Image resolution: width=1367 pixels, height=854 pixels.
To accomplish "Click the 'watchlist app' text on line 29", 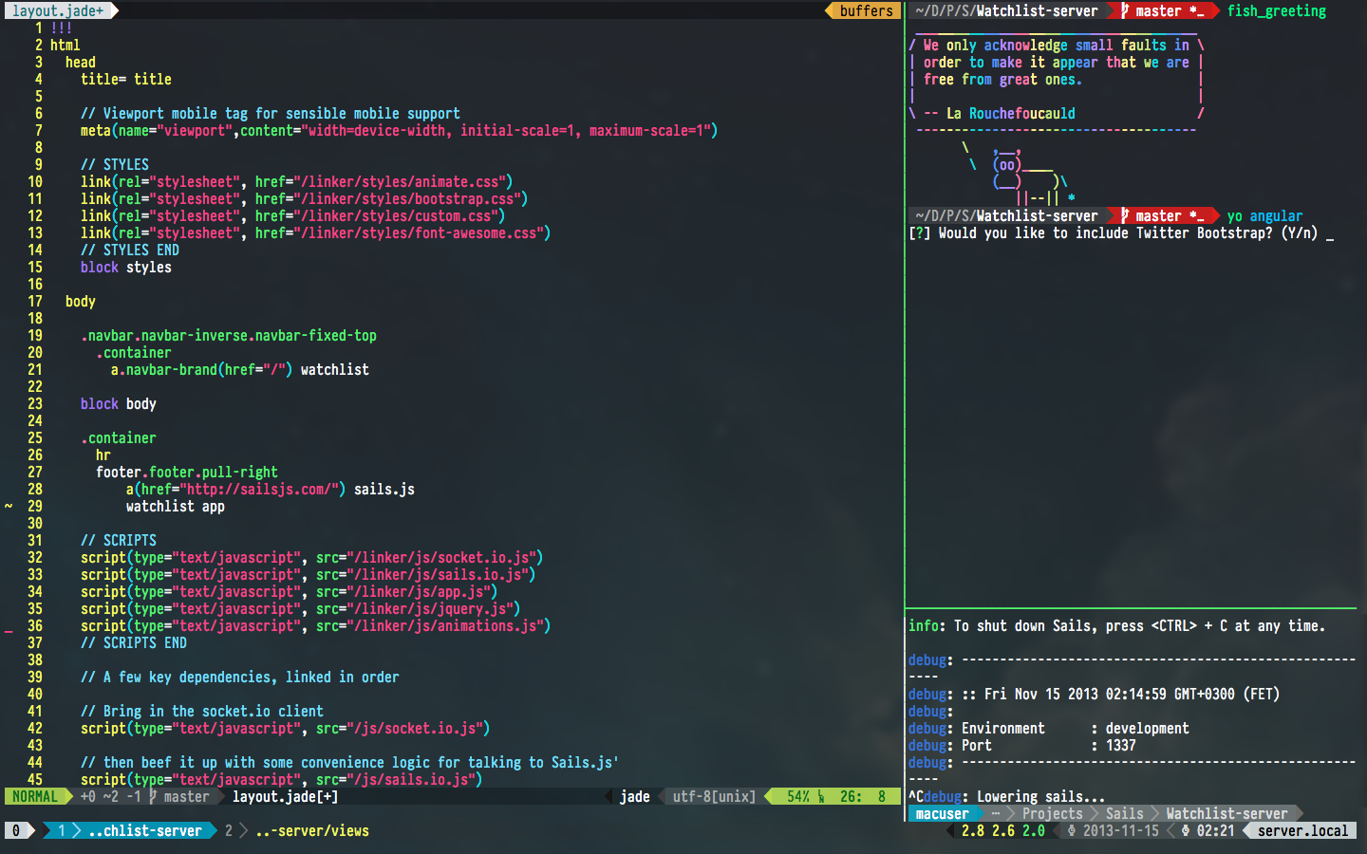I will coord(175,506).
